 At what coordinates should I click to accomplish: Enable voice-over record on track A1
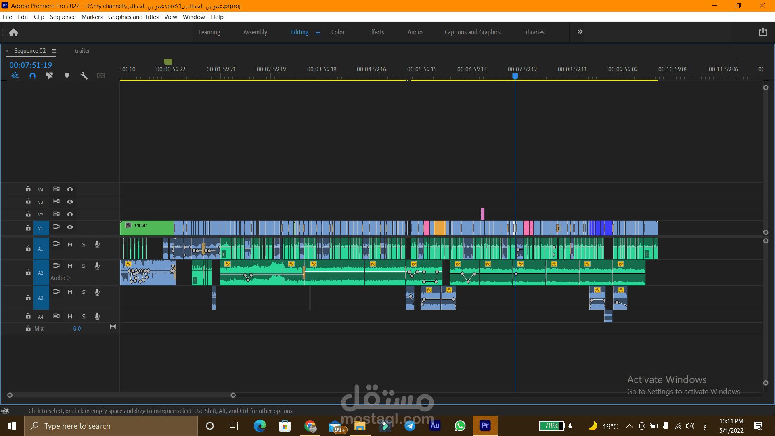(x=97, y=244)
